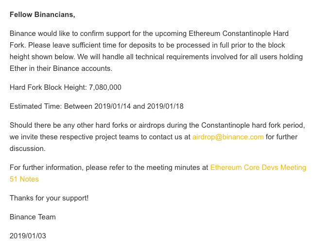Click "Ethereum Constantinople Hard" in first paragraph
The width and height of the screenshot is (332, 249).
239,33
